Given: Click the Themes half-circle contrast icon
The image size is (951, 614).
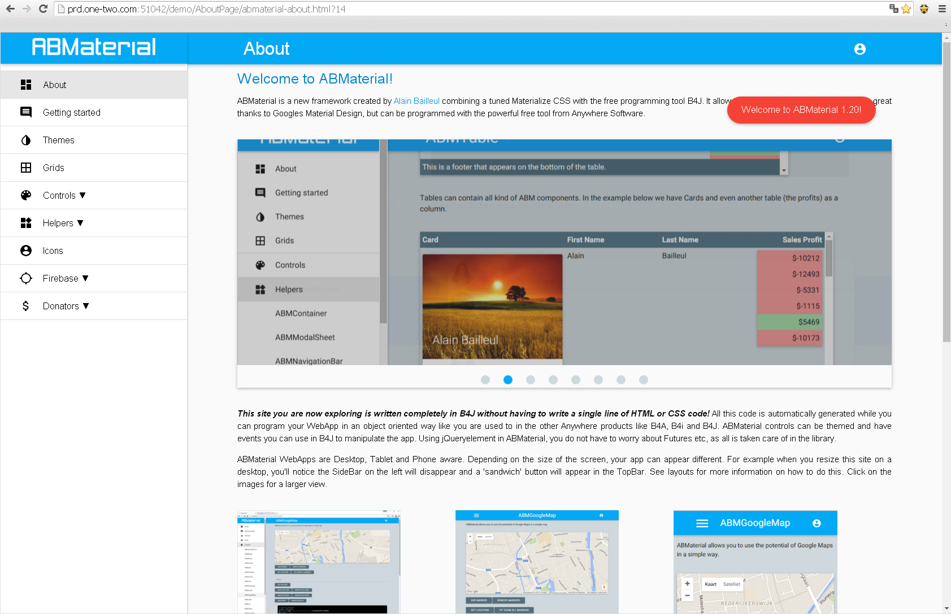Looking at the screenshot, I should pyautogui.click(x=26, y=140).
